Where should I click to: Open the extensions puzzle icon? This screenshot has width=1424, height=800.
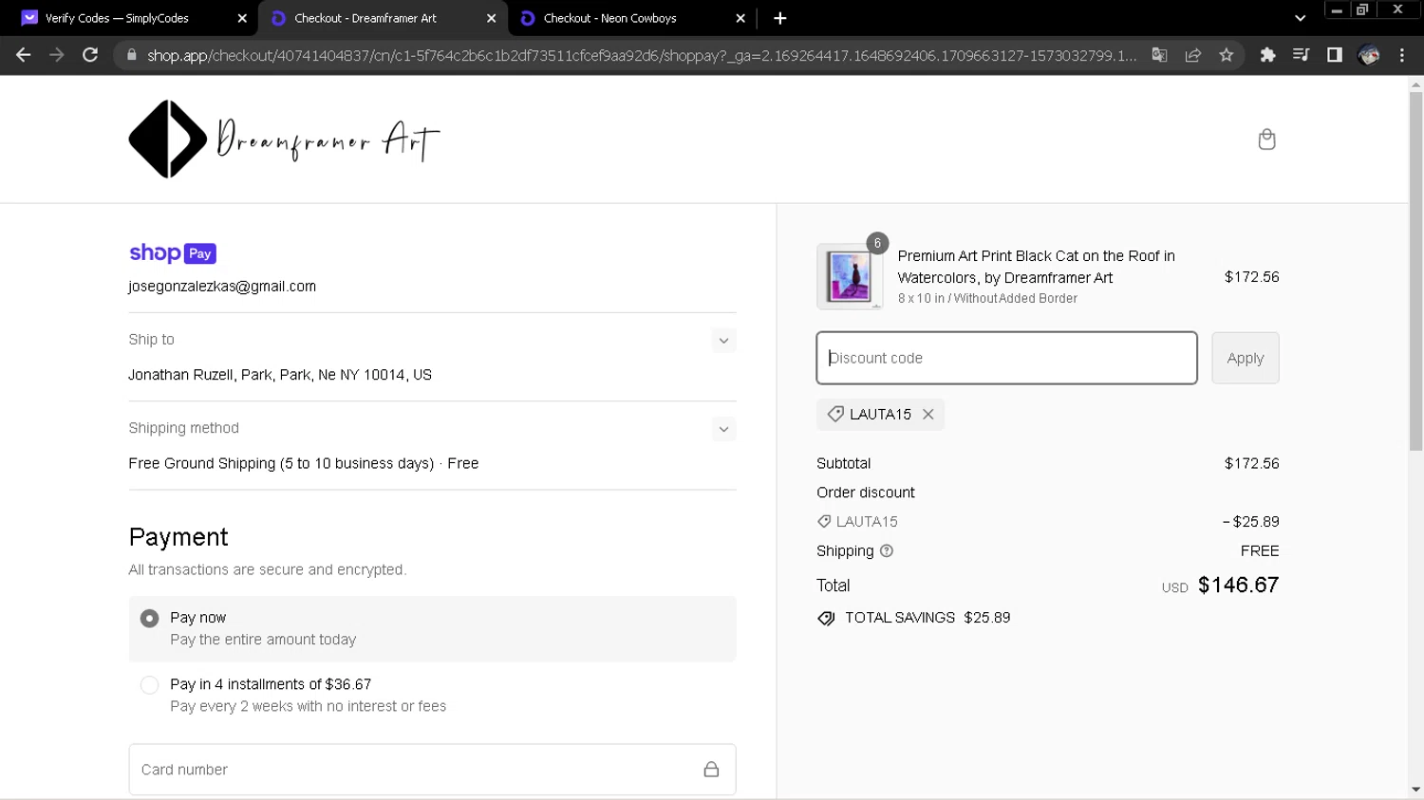click(x=1267, y=55)
